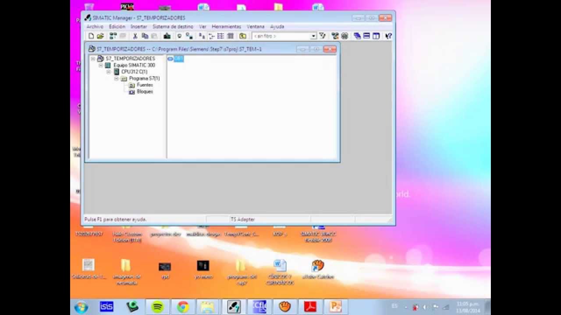Click the Simulation on/off toolbar icon
Image resolution: width=561 pixels, height=315 pixels.
(x=344, y=36)
